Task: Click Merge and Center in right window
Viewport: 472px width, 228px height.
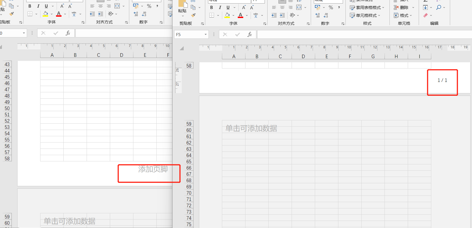Action: click(x=299, y=8)
